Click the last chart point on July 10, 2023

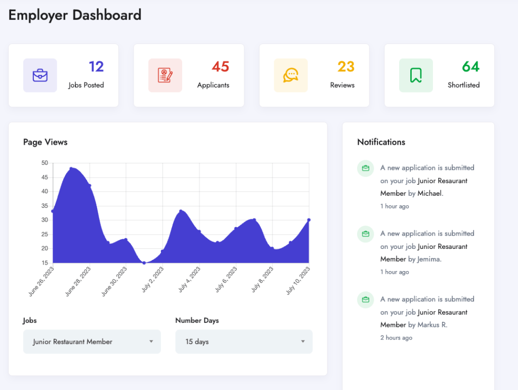point(309,220)
